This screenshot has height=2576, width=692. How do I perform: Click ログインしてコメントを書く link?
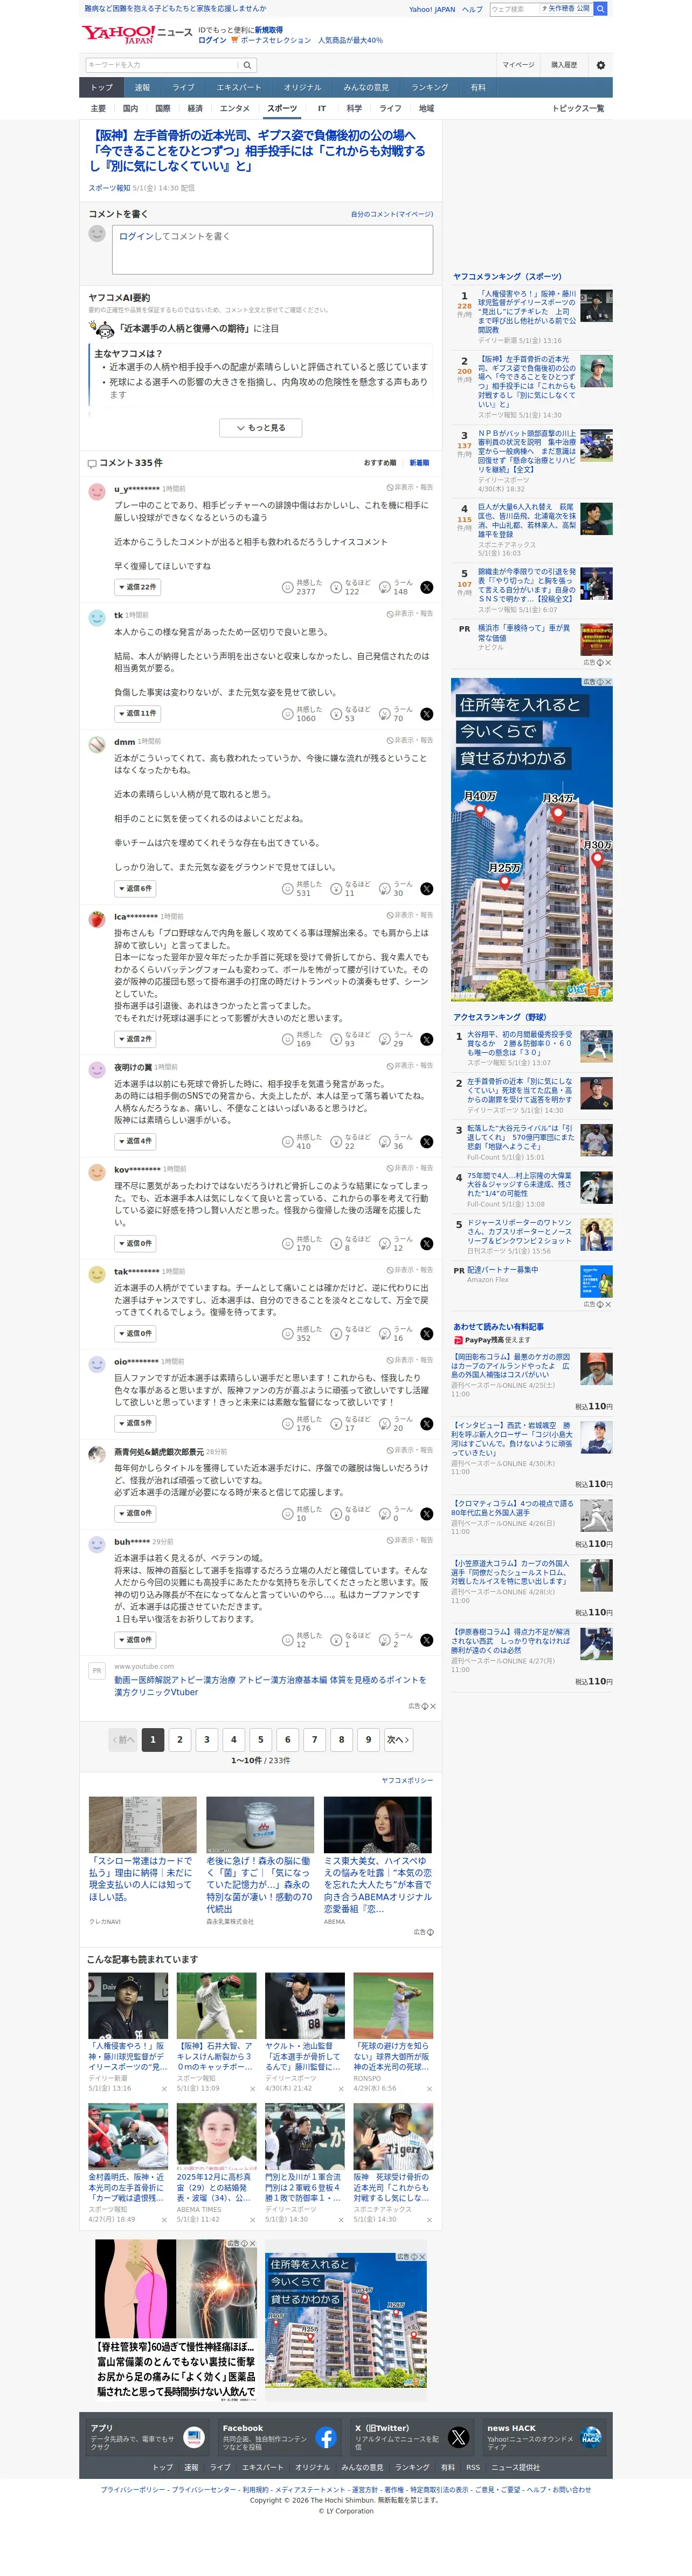pyautogui.click(x=174, y=237)
